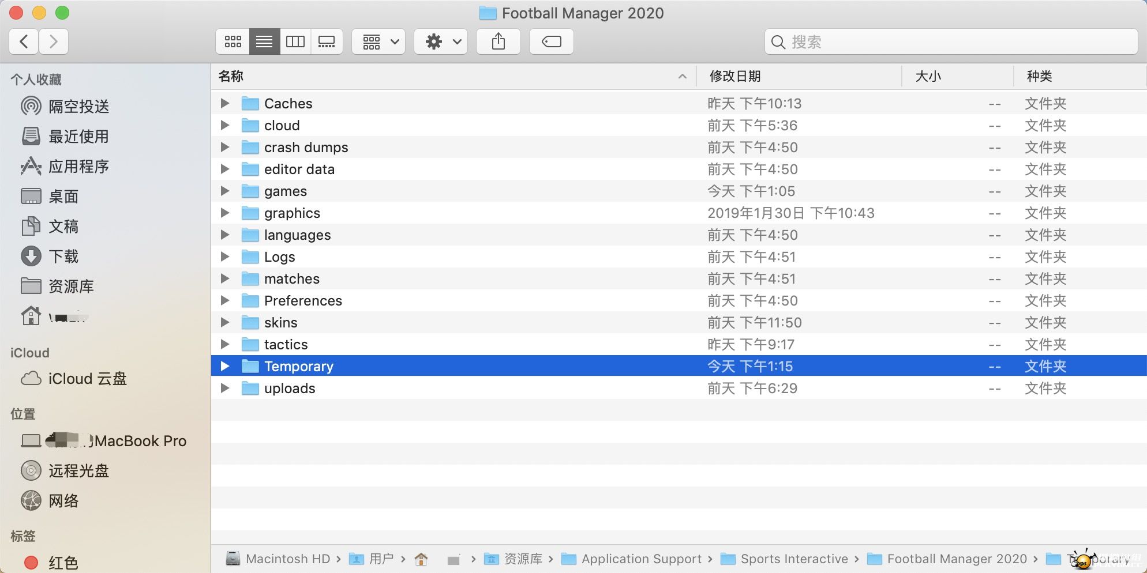Viewport: 1147px width, 573px height.
Task: Expand the graphics folder triangle
Action: pyautogui.click(x=225, y=213)
